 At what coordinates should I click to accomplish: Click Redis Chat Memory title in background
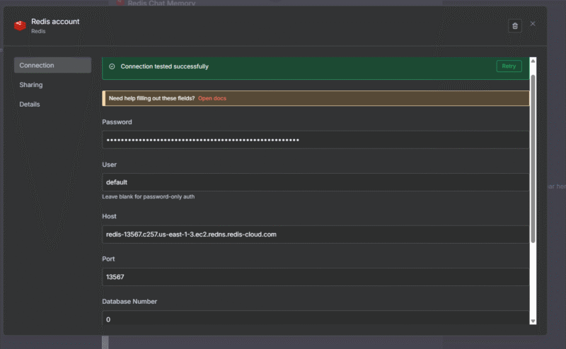pos(161,4)
